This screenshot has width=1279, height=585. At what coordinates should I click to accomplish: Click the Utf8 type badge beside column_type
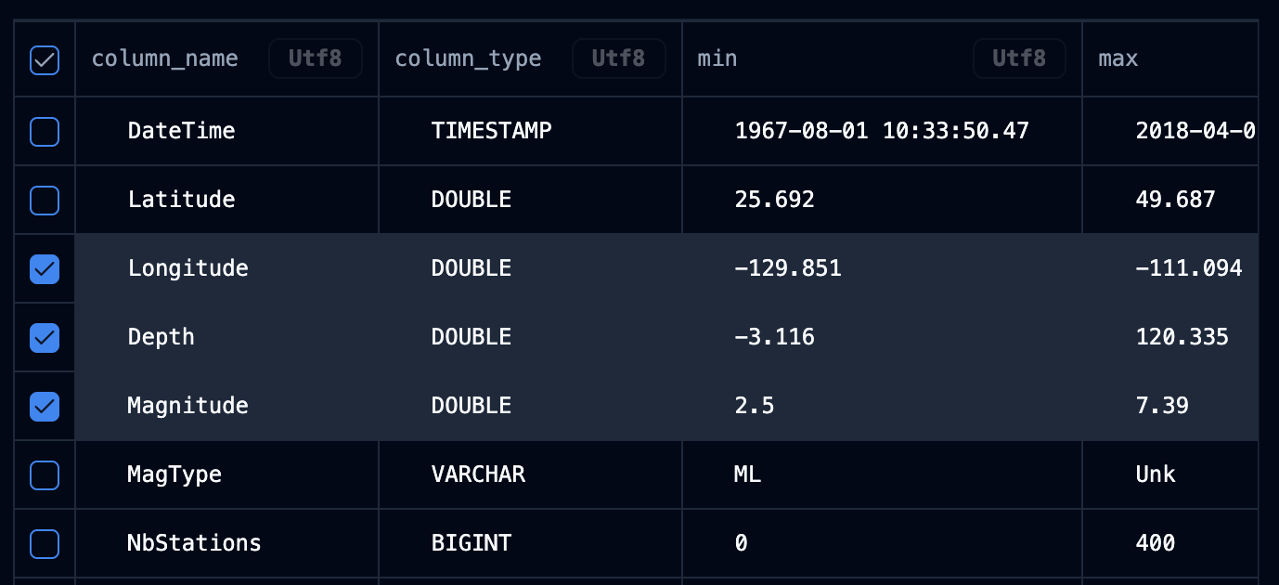tap(619, 58)
